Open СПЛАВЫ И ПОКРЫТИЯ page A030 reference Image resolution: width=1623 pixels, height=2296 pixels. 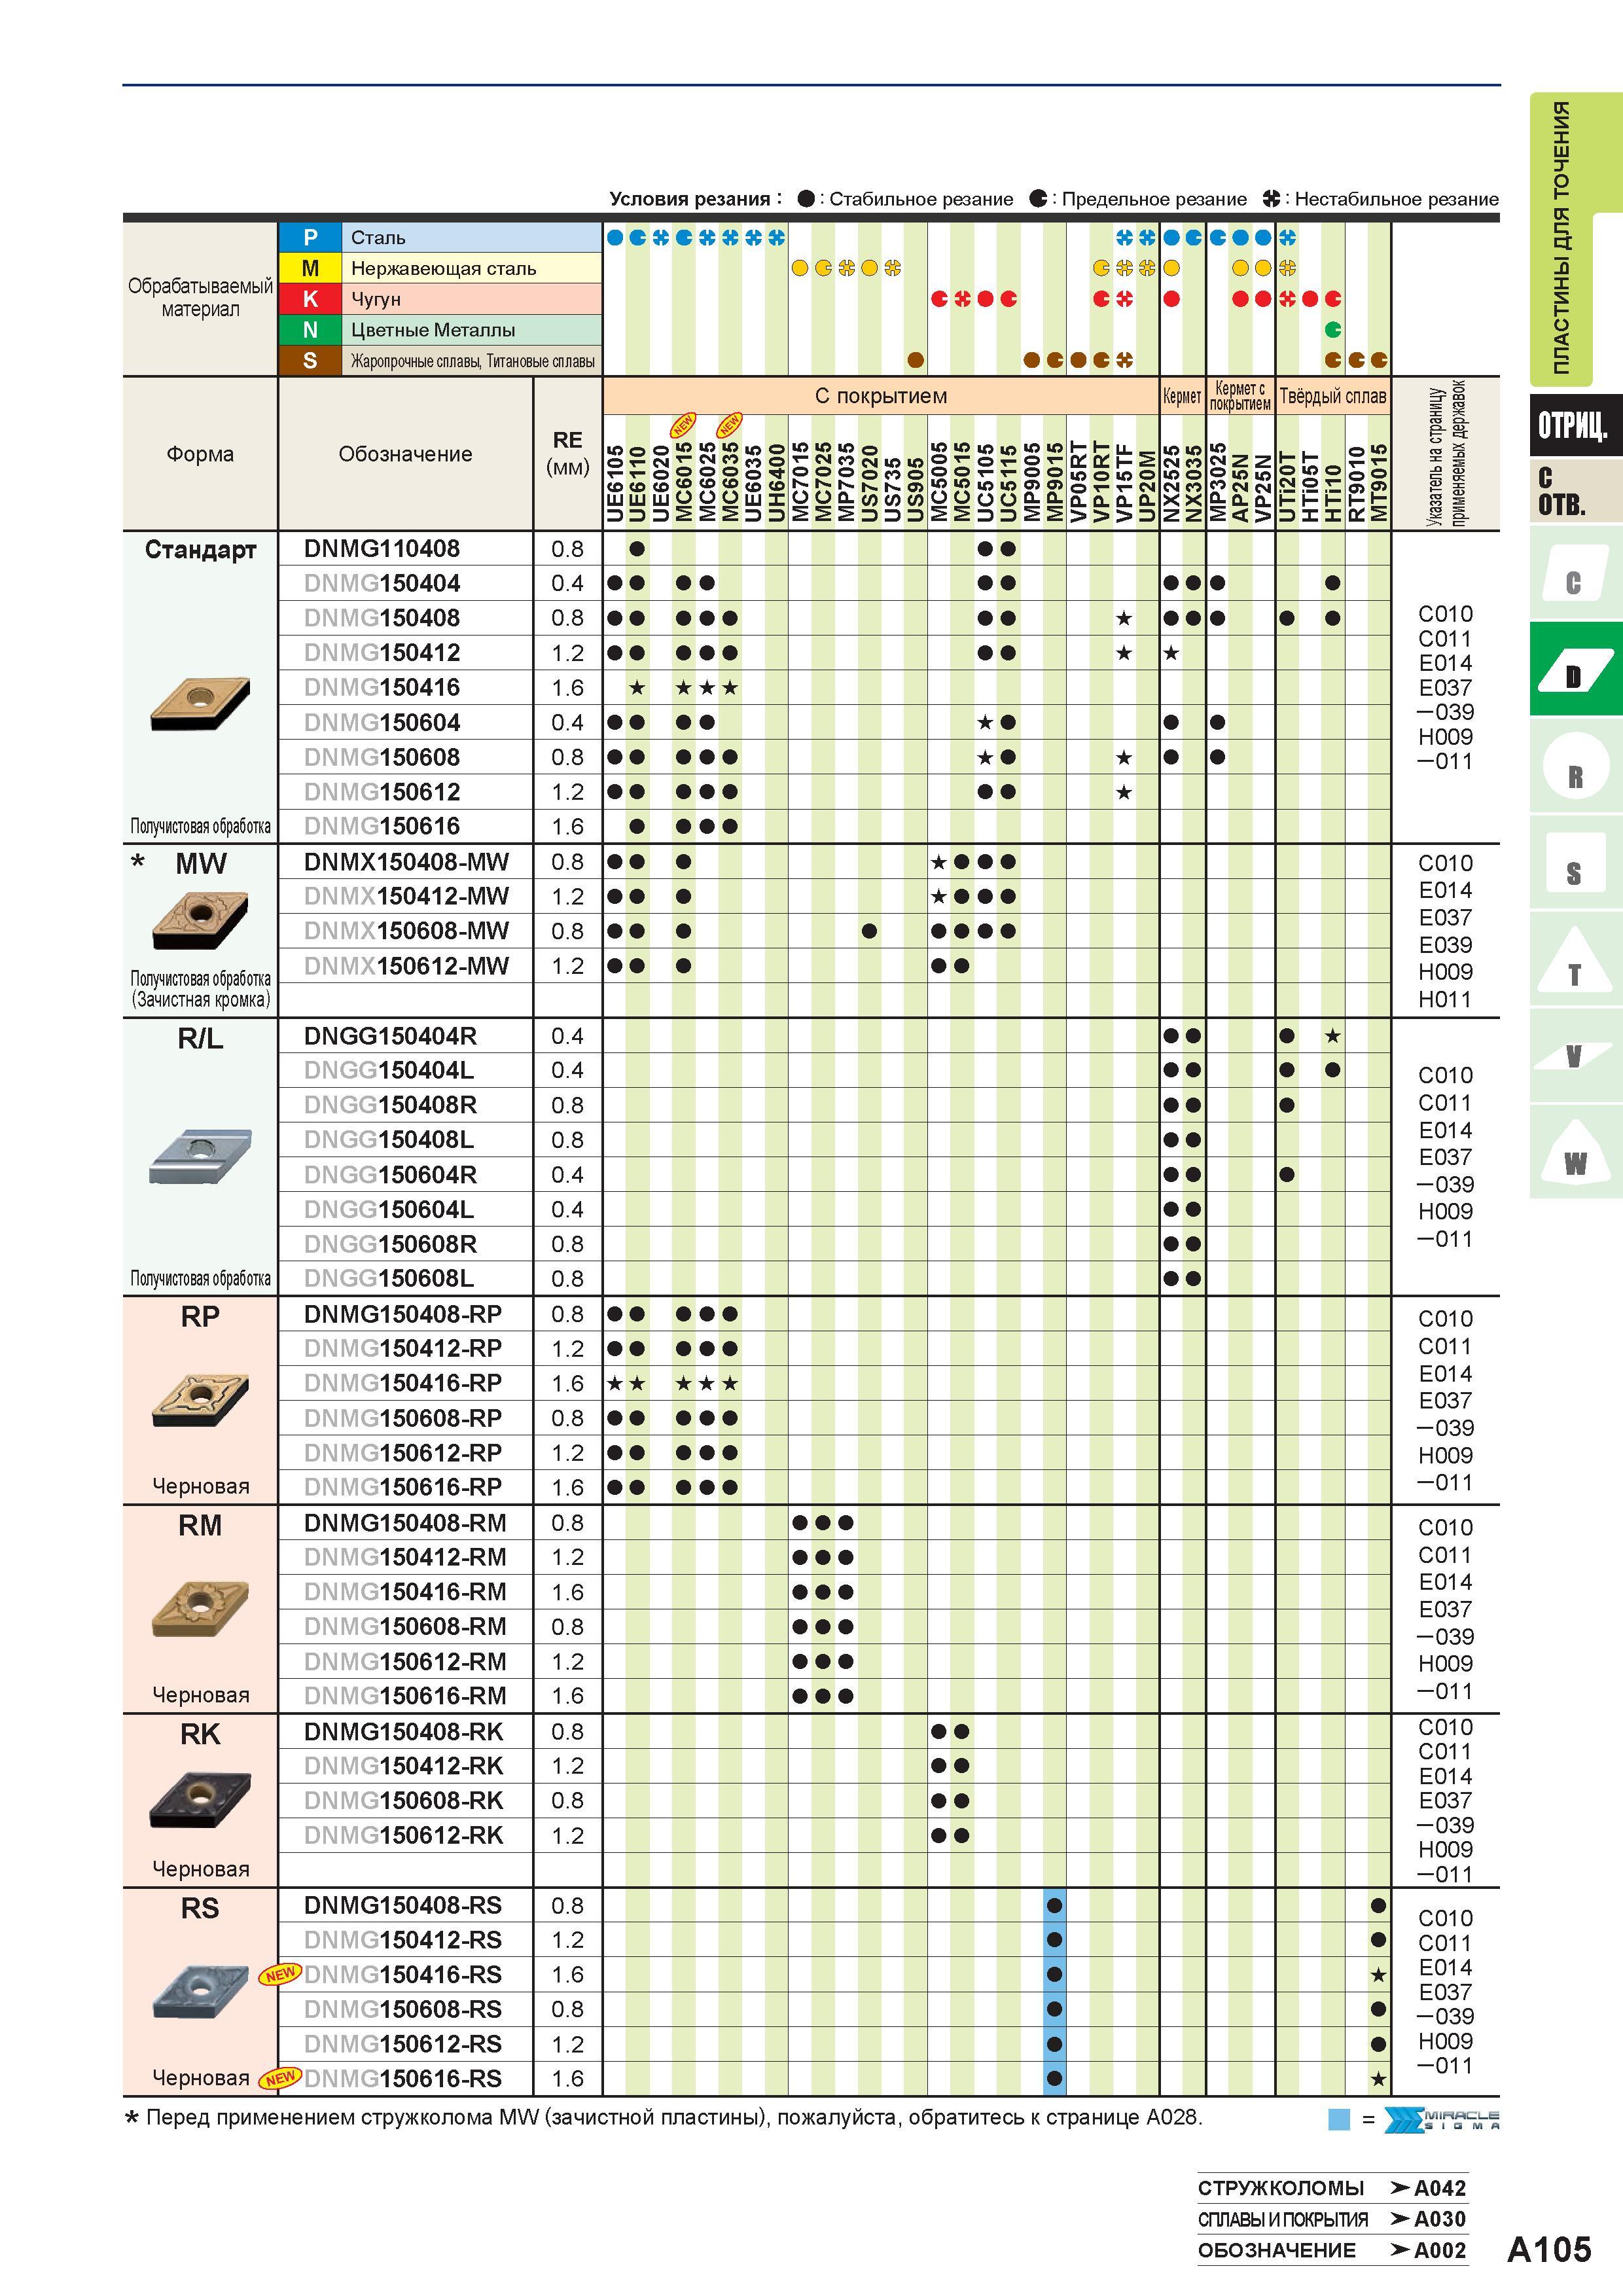[x=1332, y=2219]
